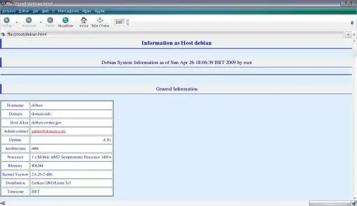Image resolution: width=357 pixels, height=206 pixels.
Task: Click the Distribution label cell
Action: coord(15,183)
